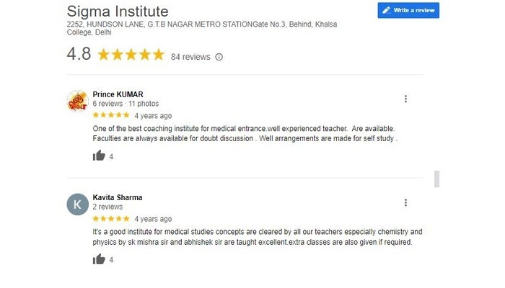
Task: Click "6 reviews · 11 photos" text
Action: click(x=126, y=104)
